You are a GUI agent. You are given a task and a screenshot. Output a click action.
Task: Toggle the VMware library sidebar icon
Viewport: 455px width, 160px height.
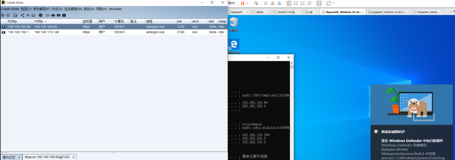[x=289, y=3]
